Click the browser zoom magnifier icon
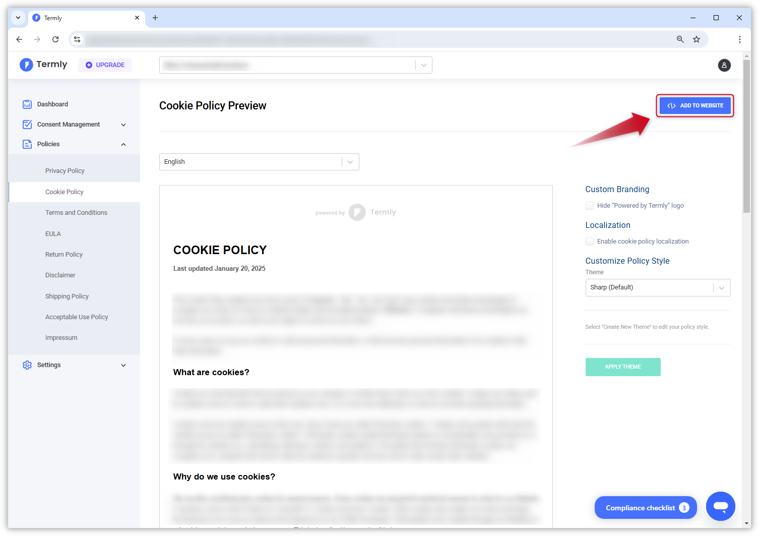The height and width of the screenshot is (536, 759). tap(680, 39)
